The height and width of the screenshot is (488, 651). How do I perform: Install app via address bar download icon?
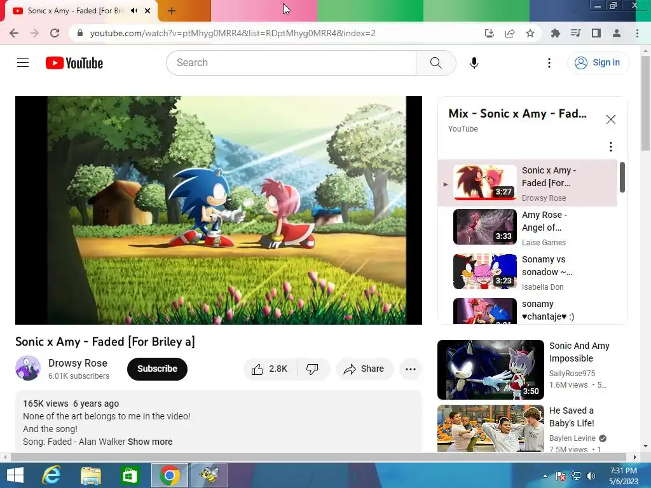click(490, 33)
